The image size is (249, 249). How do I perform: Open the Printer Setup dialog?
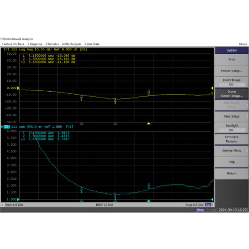(x=231, y=71)
